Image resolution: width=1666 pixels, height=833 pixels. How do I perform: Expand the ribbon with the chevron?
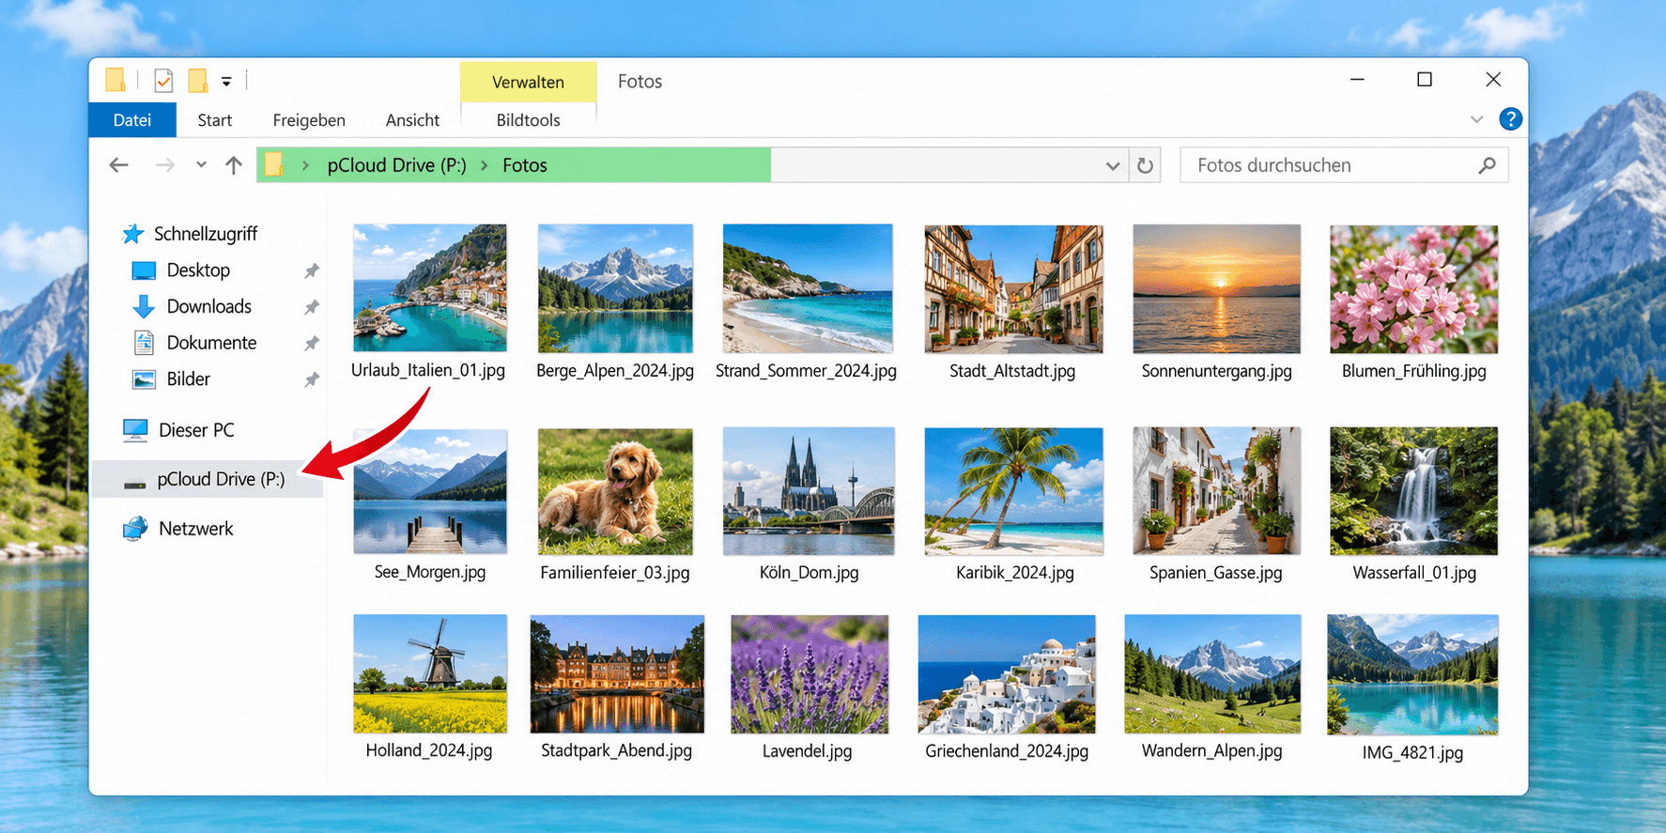pos(1476,119)
